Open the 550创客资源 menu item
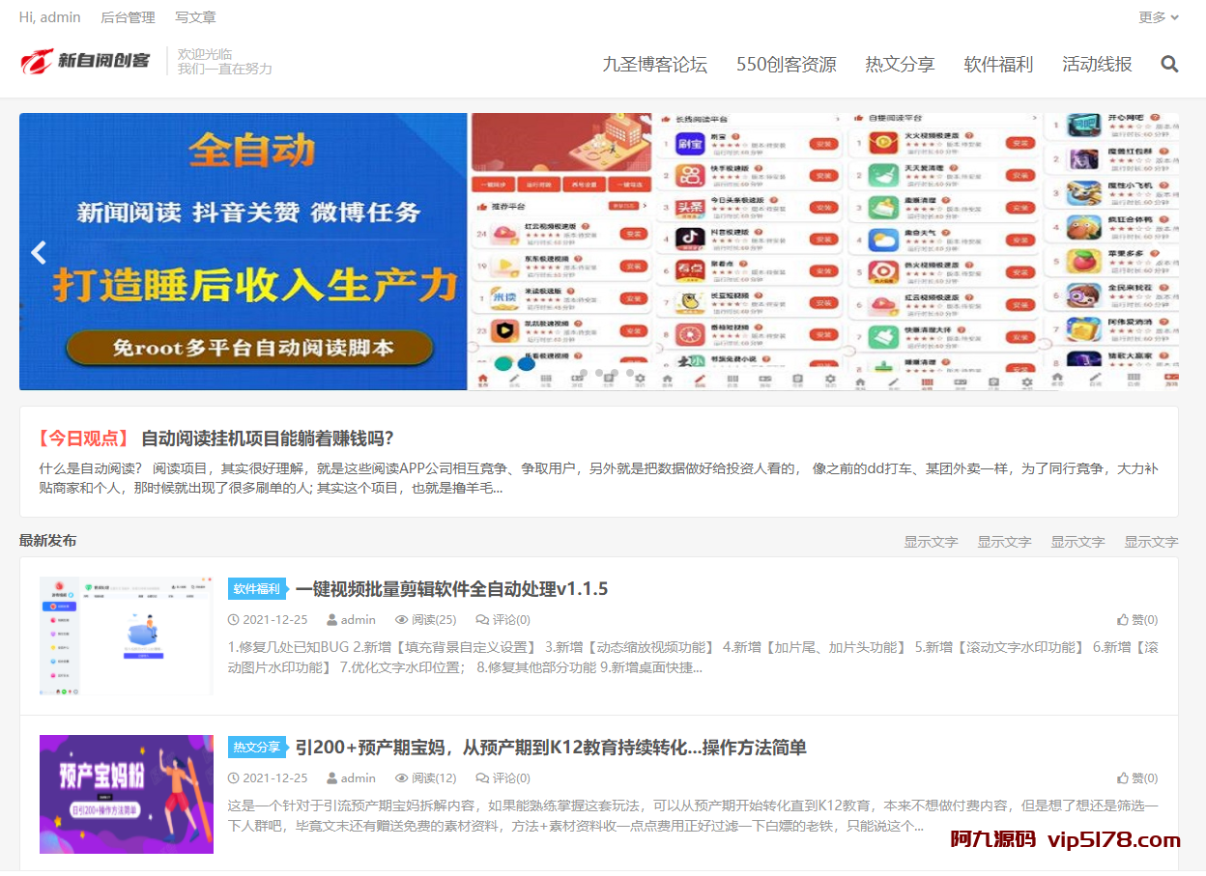 point(786,65)
